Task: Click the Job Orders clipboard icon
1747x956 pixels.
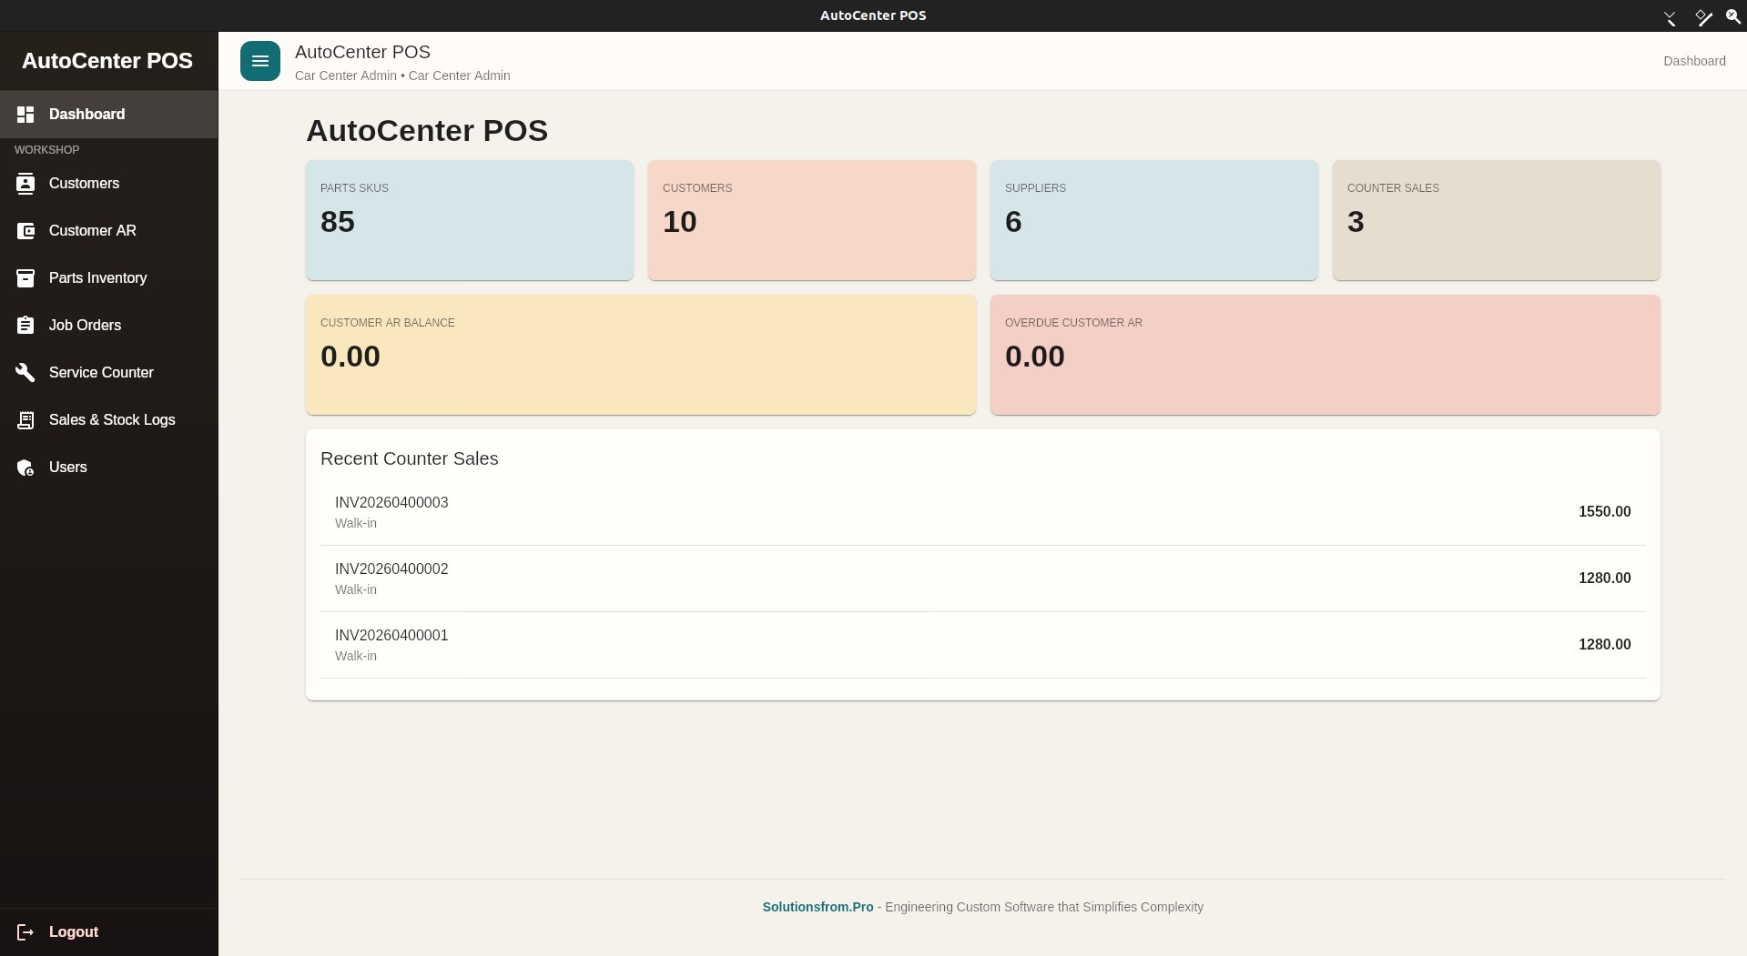Action: [x=25, y=326]
